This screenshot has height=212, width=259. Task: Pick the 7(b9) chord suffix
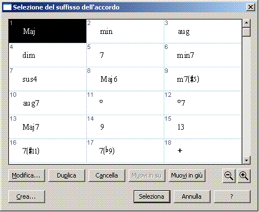pyautogui.click(x=125, y=151)
